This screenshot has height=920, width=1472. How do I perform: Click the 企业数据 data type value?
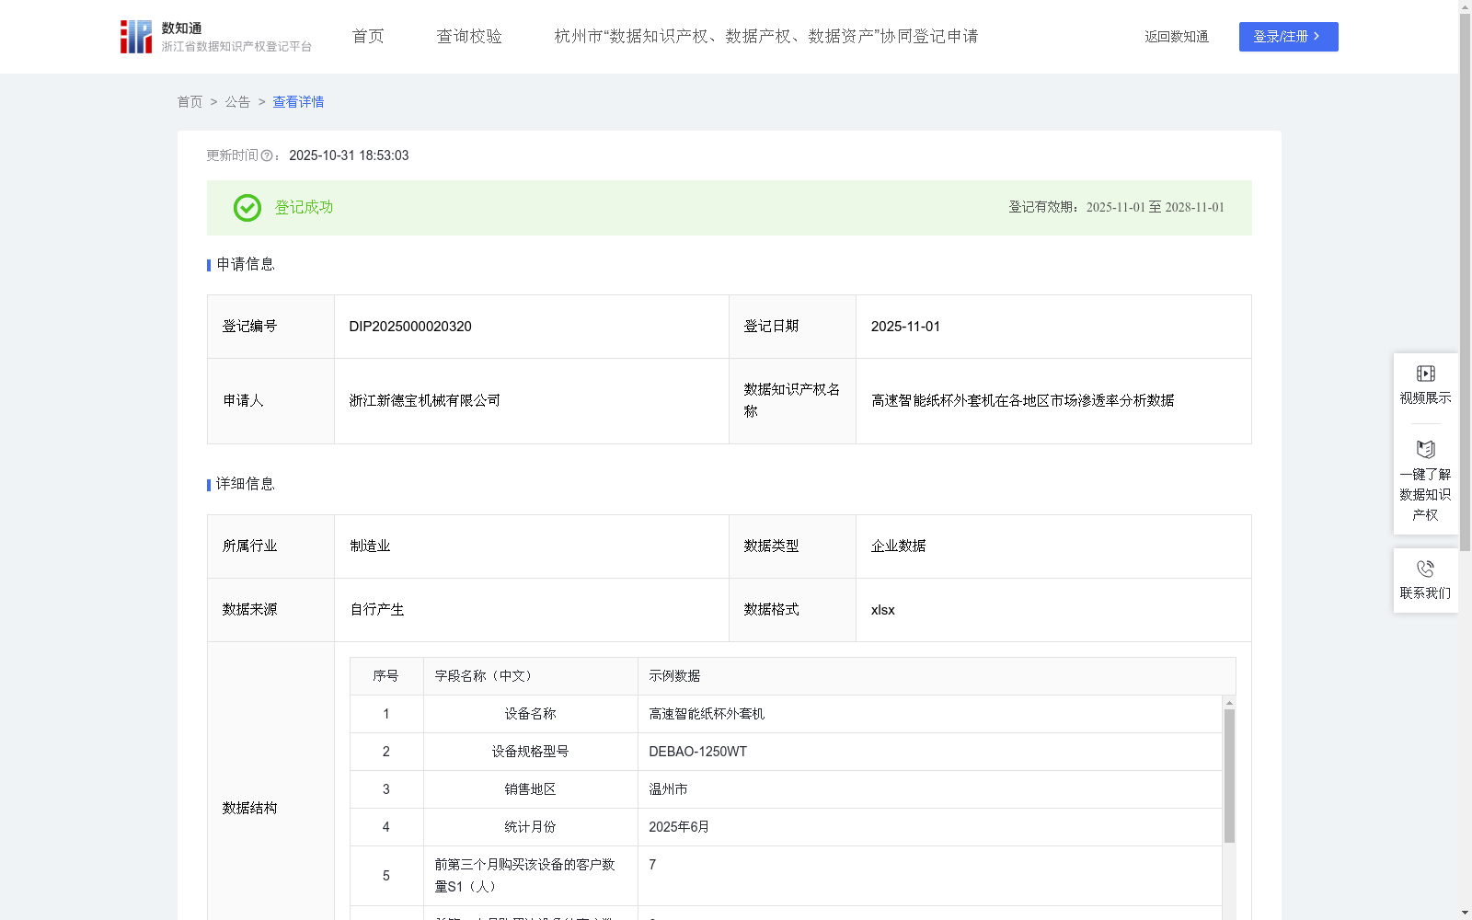coord(898,546)
